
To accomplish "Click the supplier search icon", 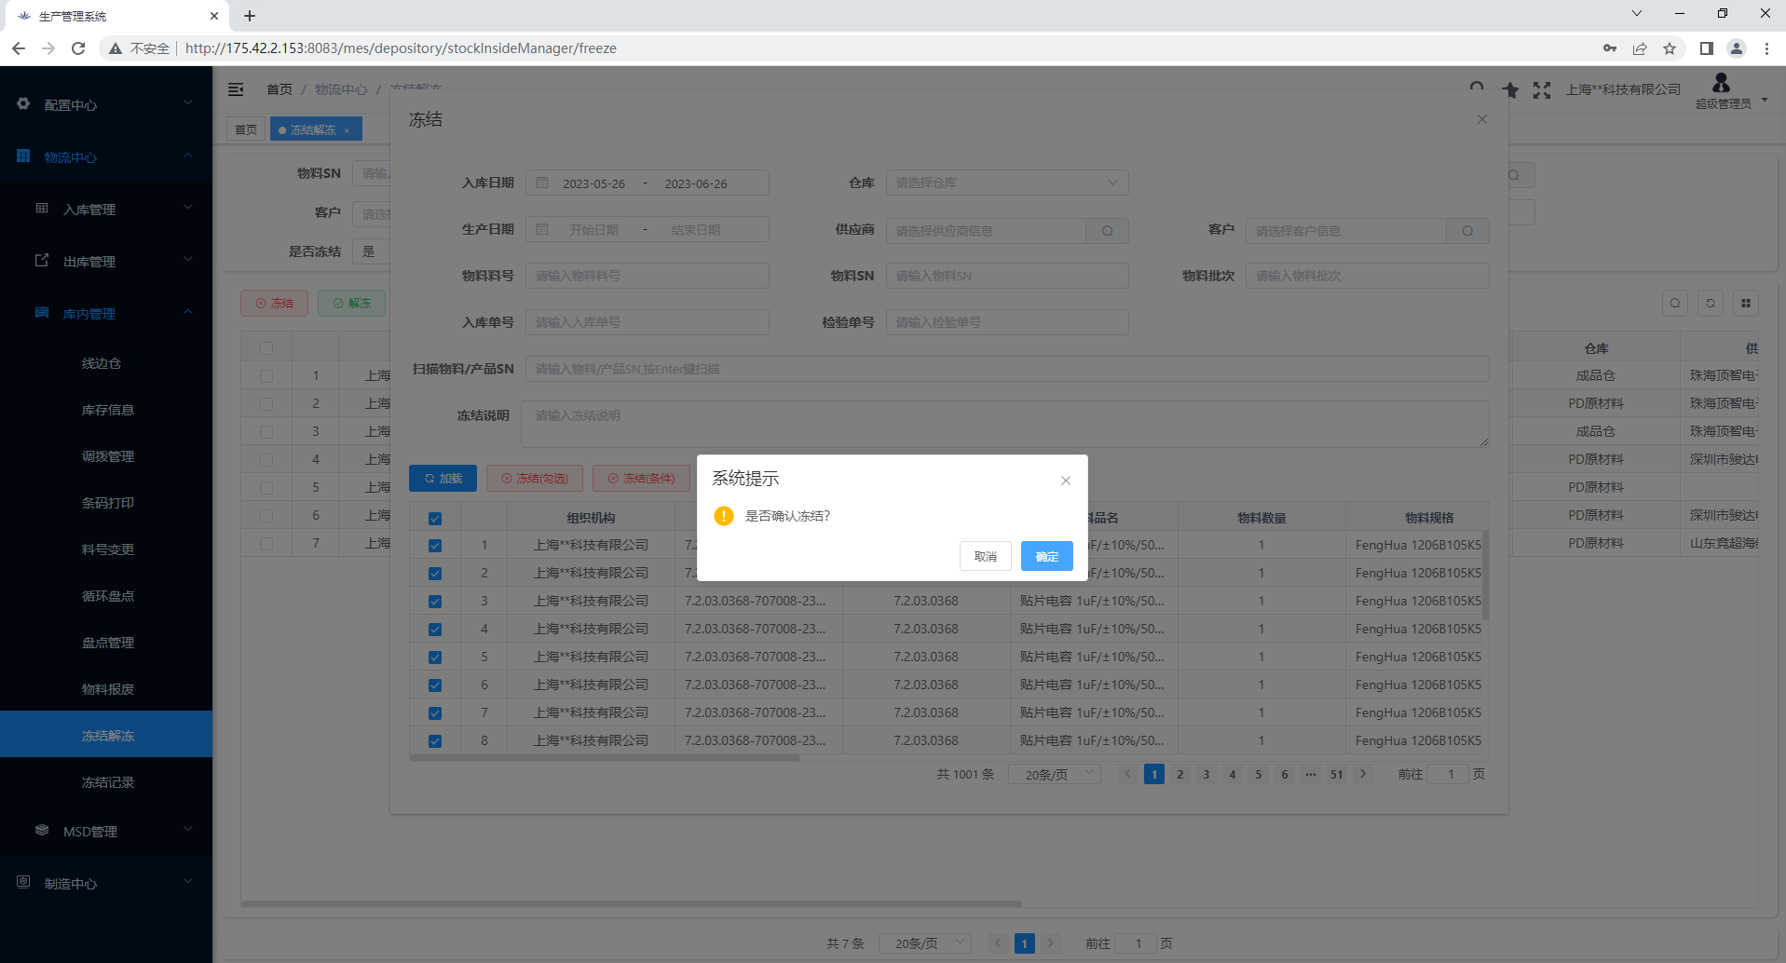I will (x=1108, y=231).
